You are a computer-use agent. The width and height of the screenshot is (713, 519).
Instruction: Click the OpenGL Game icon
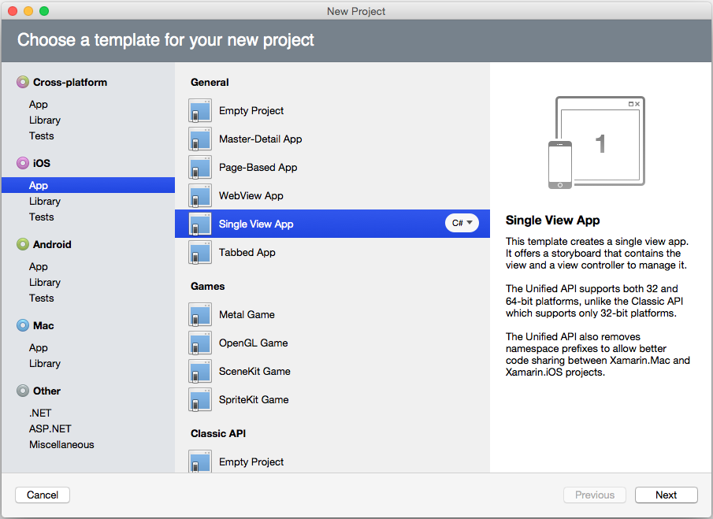click(200, 343)
